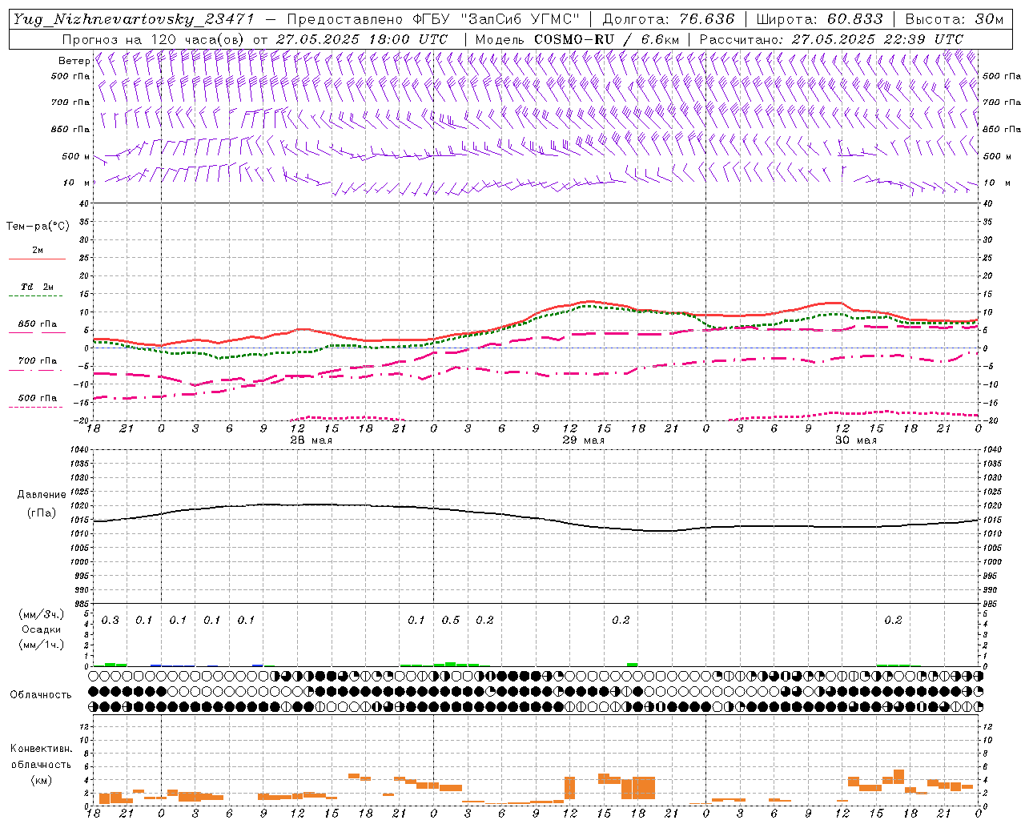Screen dimensions: 1025x820
Task: Click the 'Предоставлено ФГБУ "ЗапСиб УГМС"' header text
Action: tap(433, 19)
